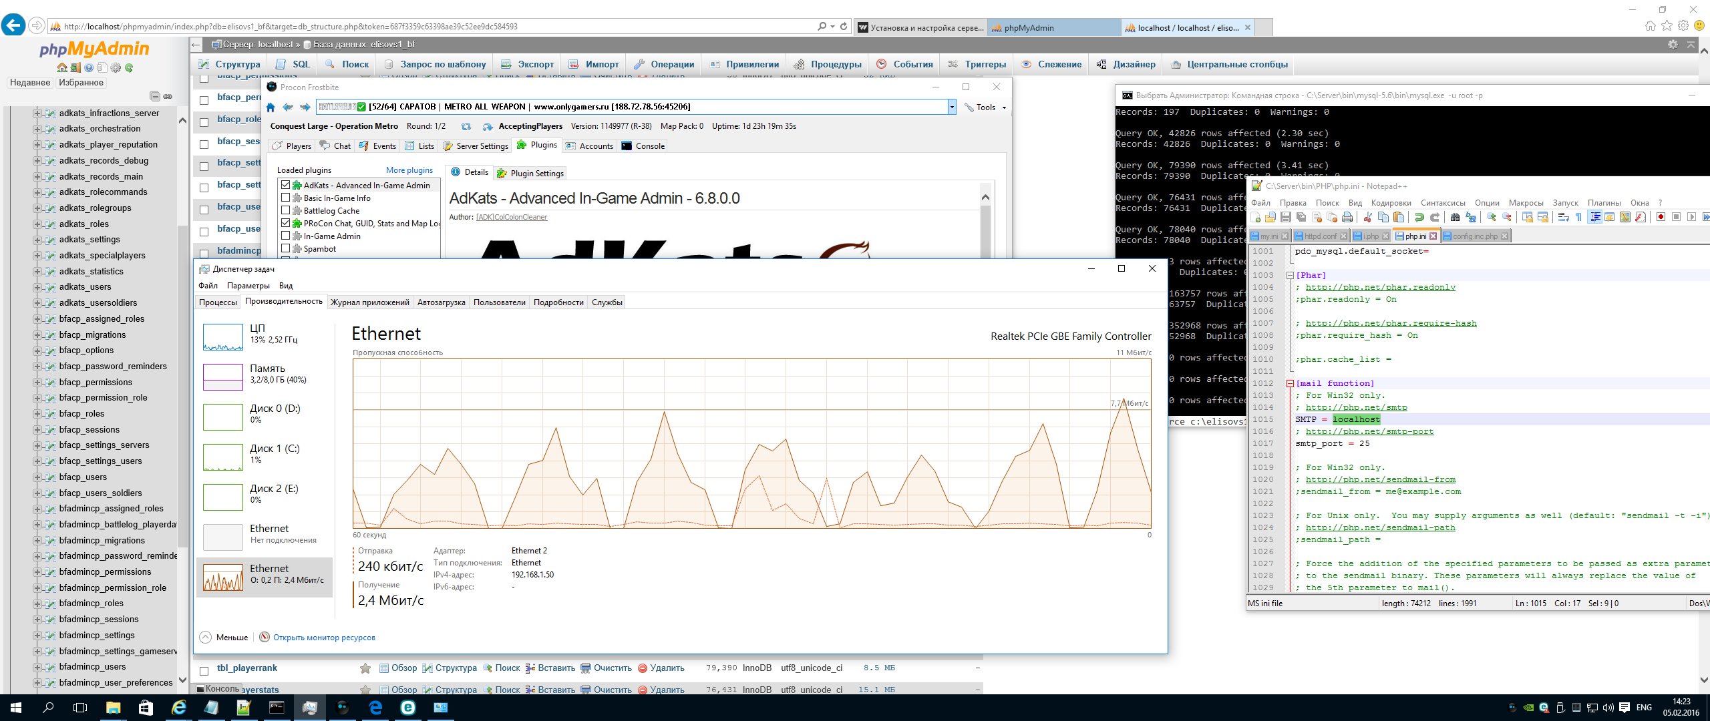Expand the bfacp_users tree node
1710x721 pixels.
(x=37, y=477)
